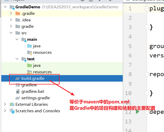Click the green java test folder icon

click(30, 65)
